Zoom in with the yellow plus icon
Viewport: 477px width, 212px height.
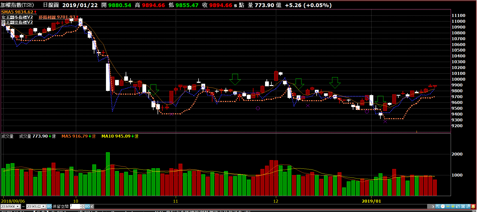pos(453,206)
